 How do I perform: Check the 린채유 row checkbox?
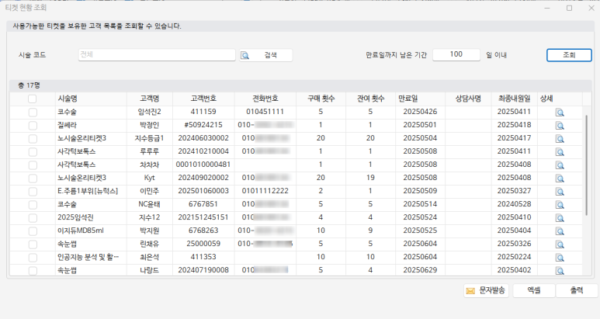33,244
